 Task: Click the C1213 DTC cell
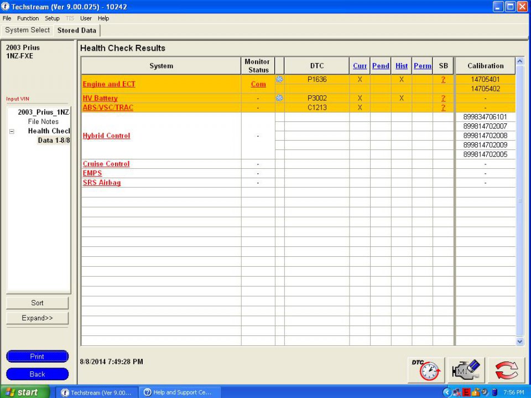coord(317,107)
